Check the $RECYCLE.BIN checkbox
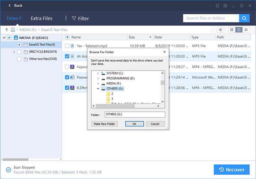Image resolution: width=256 pixels, height=179 pixels. point(19,52)
